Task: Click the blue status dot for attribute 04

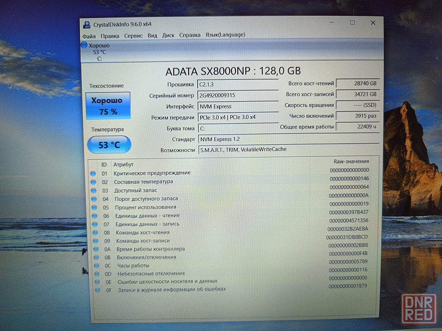Action: pyautogui.click(x=94, y=199)
